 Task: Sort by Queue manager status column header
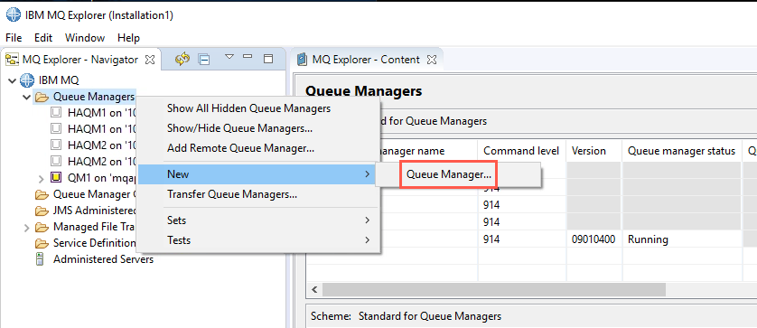[x=682, y=151]
